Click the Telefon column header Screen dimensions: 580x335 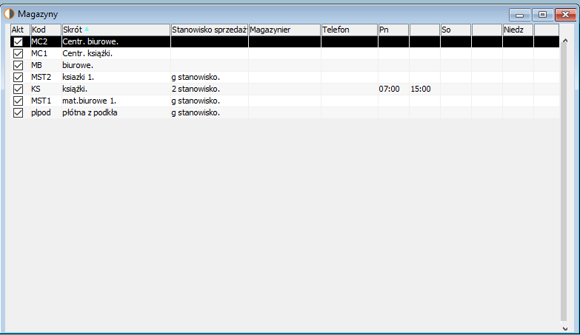coord(349,30)
